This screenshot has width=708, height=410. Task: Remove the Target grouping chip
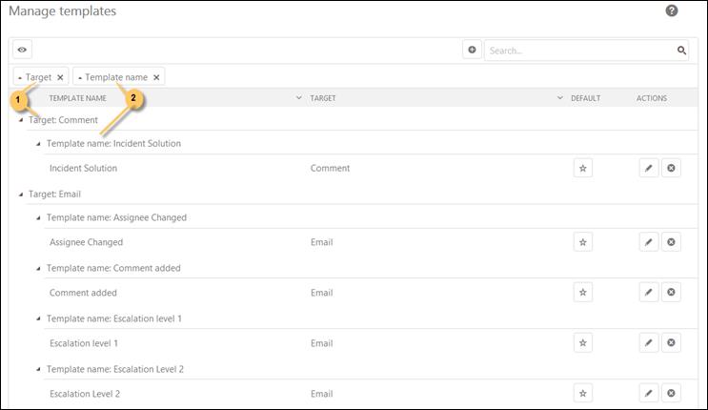coord(60,77)
